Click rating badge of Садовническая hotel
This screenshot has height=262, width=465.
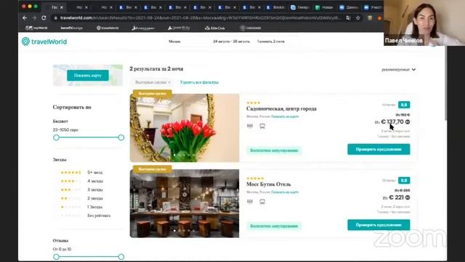pos(404,105)
